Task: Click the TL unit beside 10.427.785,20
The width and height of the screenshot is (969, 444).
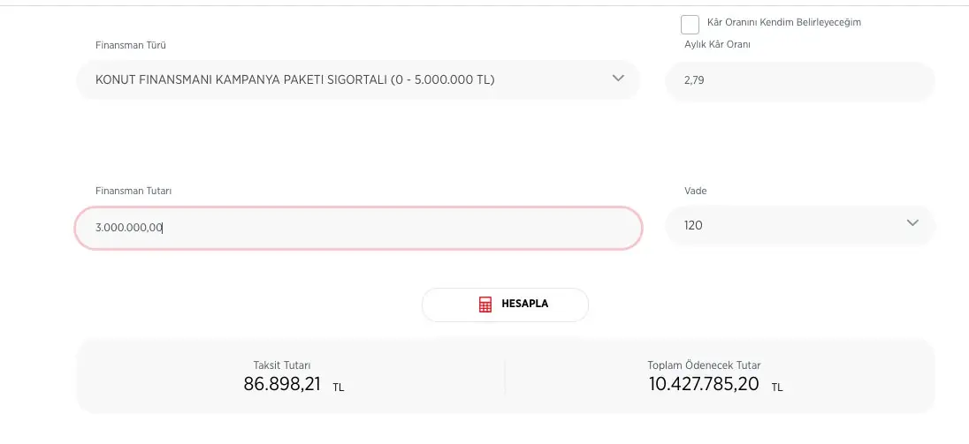Action: 777,388
